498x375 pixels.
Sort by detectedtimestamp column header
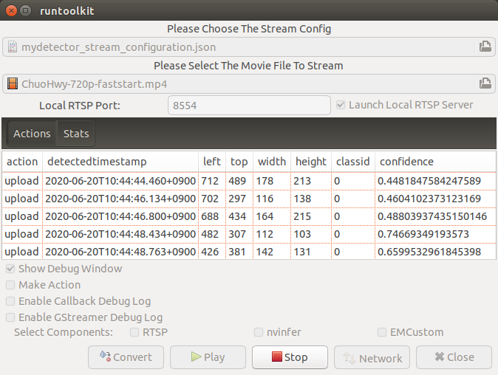tap(120, 162)
